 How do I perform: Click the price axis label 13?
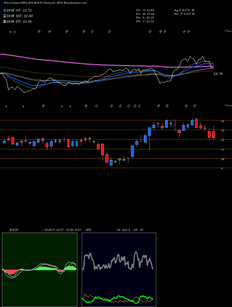pos(222,131)
